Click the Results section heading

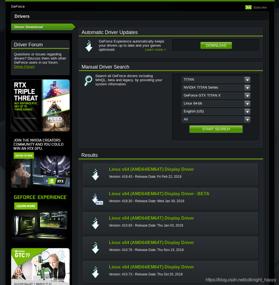point(90,155)
